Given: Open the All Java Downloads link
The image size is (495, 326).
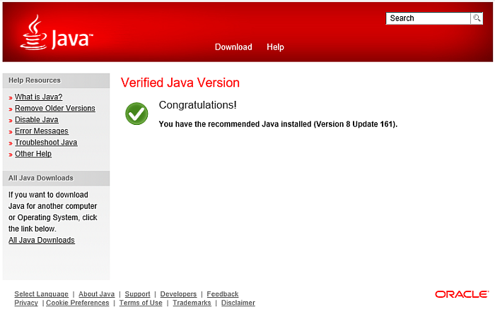Looking at the screenshot, I should coord(42,240).
